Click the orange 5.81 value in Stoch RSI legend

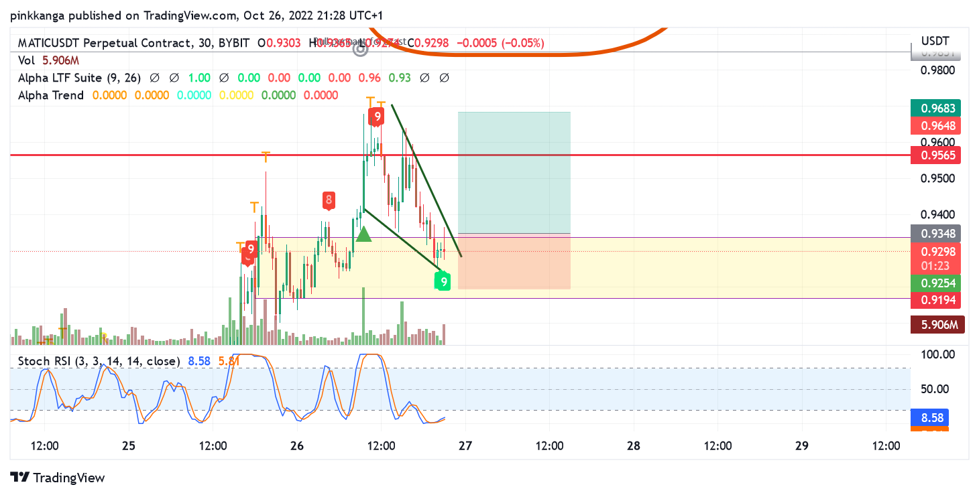tap(229, 361)
